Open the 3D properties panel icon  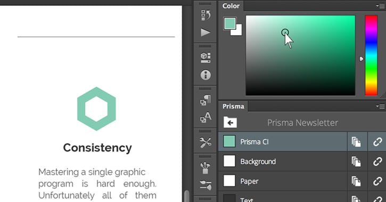pos(206,57)
